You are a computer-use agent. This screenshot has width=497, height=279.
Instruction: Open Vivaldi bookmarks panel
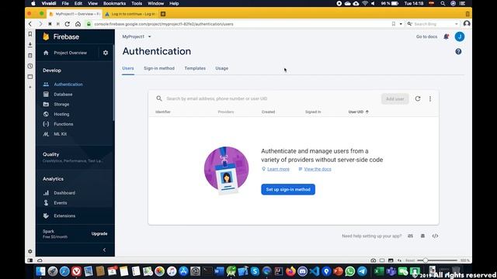pyautogui.click(x=30, y=34)
